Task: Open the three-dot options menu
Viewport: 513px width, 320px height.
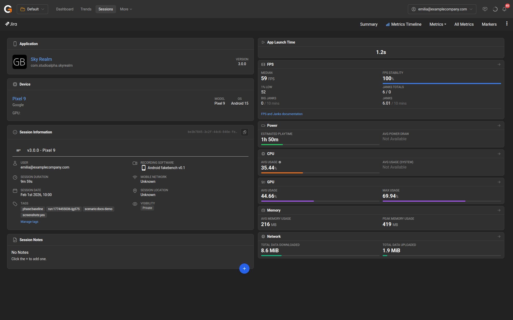Action: click(507, 24)
